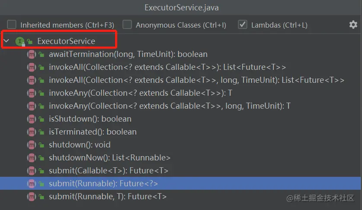Select invokeAny(Collection<? extends Callable<T>>): T
The image size is (362, 210).
pyautogui.click(x=141, y=93)
